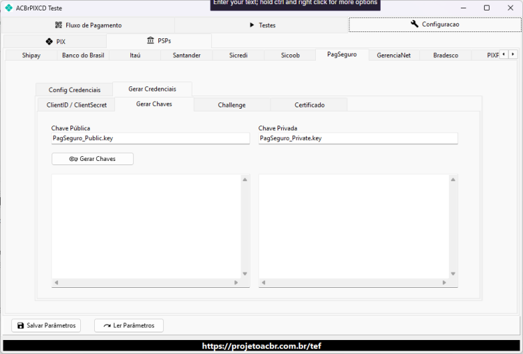This screenshot has height=354, width=523.
Task: Switch to the Challenge tab
Action: pyautogui.click(x=232, y=105)
